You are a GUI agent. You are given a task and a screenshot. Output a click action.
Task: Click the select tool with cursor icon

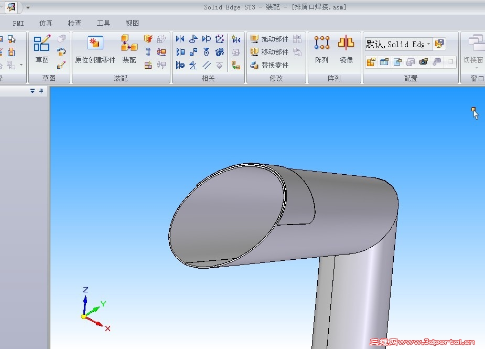[12, 39]
